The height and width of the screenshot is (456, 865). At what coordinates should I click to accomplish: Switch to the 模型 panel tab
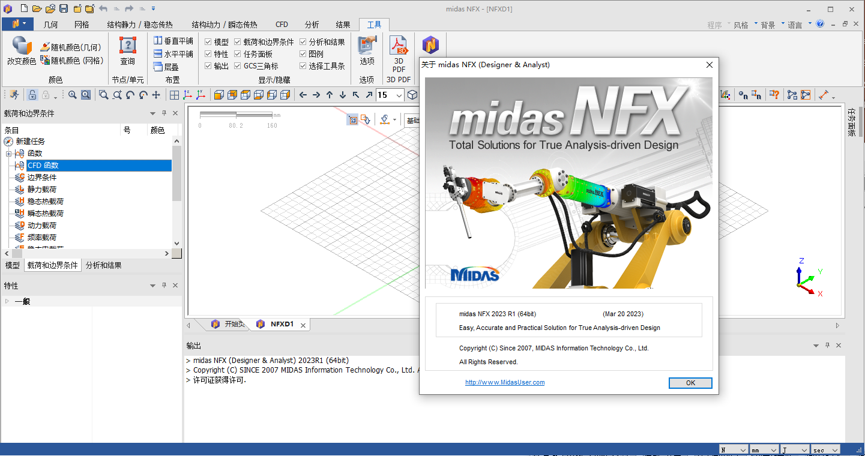[13, 265]
